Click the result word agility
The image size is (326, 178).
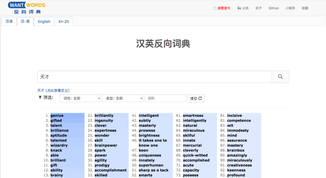[x=100, y=160]
